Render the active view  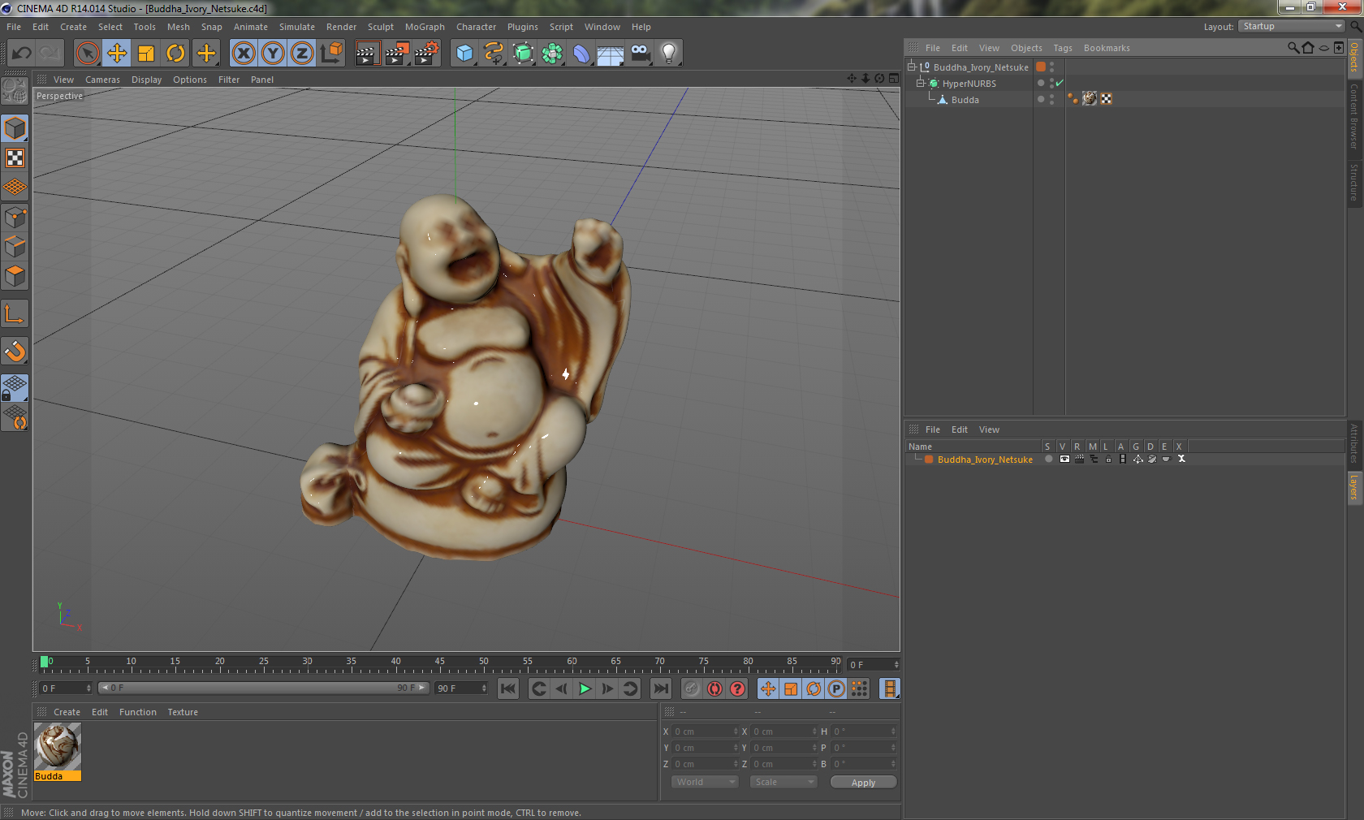367,54
